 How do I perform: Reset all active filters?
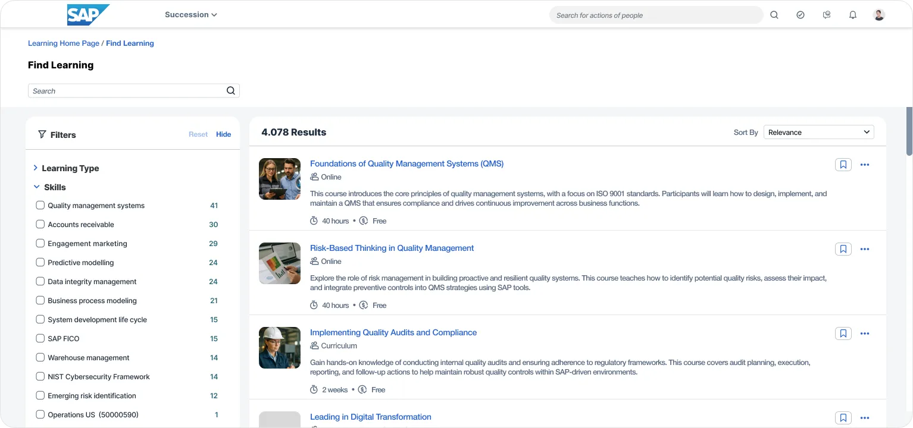point(198,134)
